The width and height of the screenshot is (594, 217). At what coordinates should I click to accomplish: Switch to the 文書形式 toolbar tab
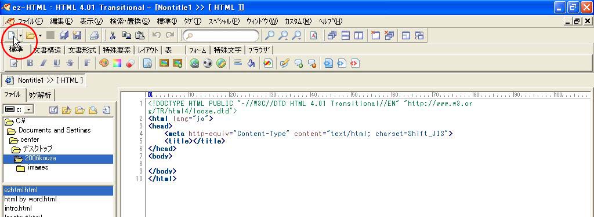[x=82, y=50]
